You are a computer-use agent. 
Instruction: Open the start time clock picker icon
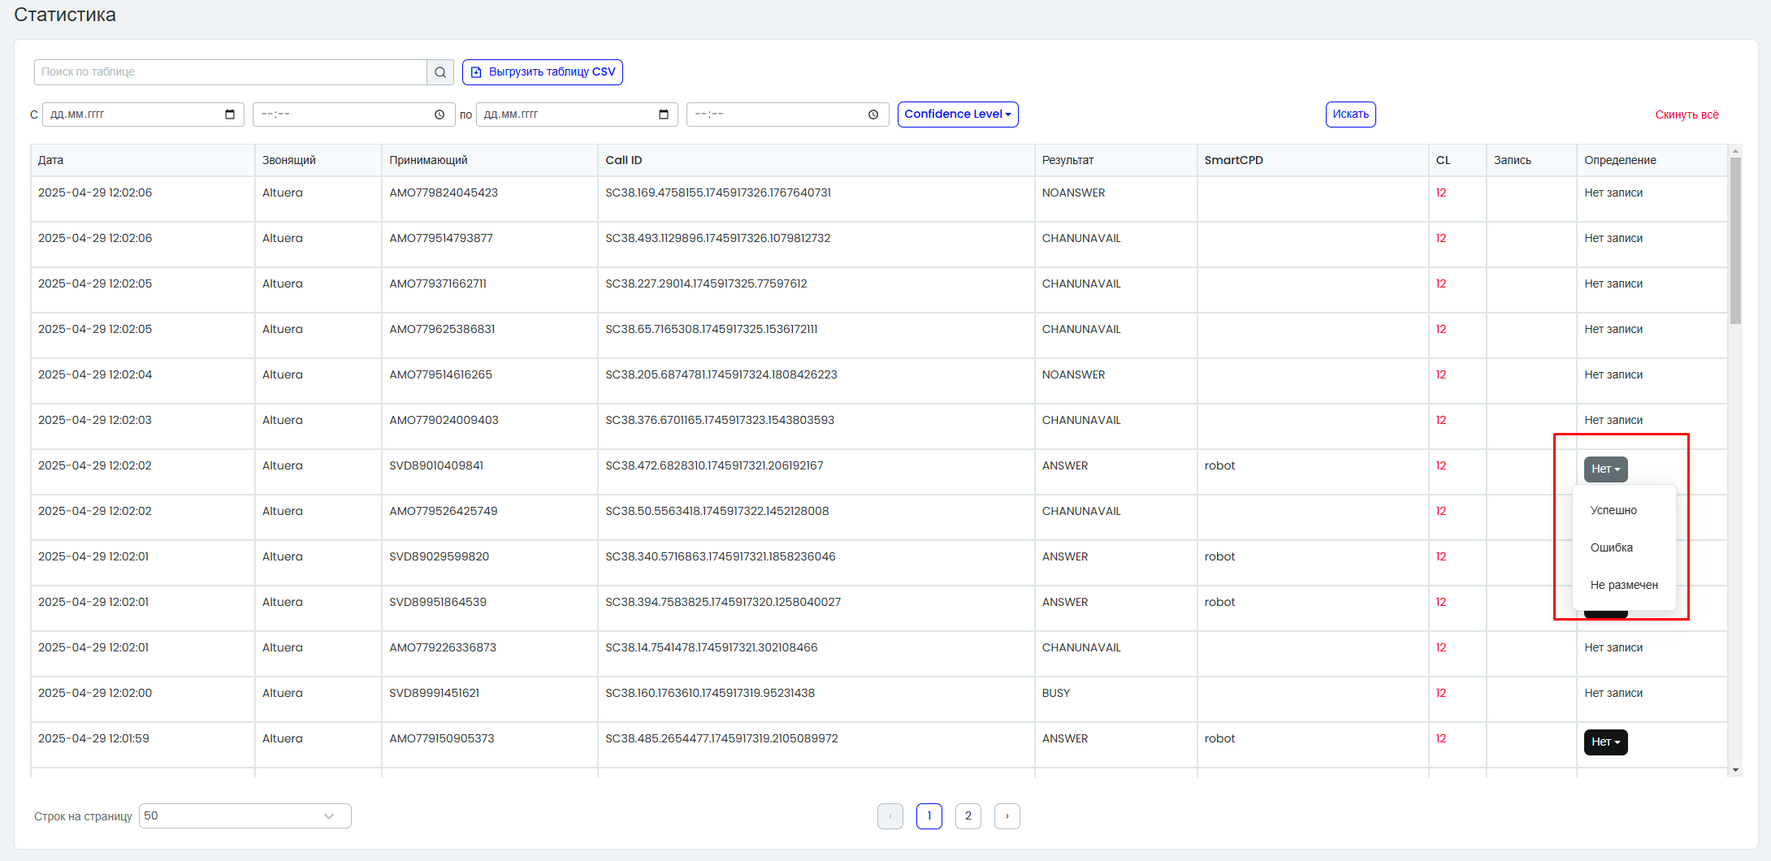point(440,115)
